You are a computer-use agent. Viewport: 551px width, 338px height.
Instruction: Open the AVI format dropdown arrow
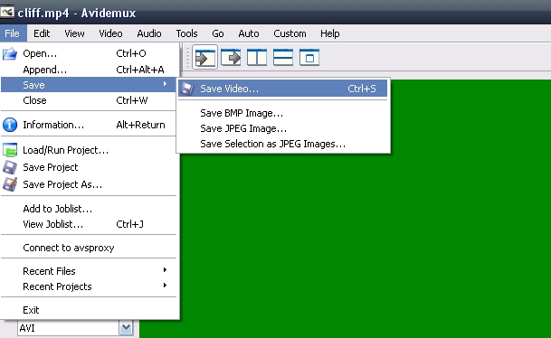click(x=126, y=328)
